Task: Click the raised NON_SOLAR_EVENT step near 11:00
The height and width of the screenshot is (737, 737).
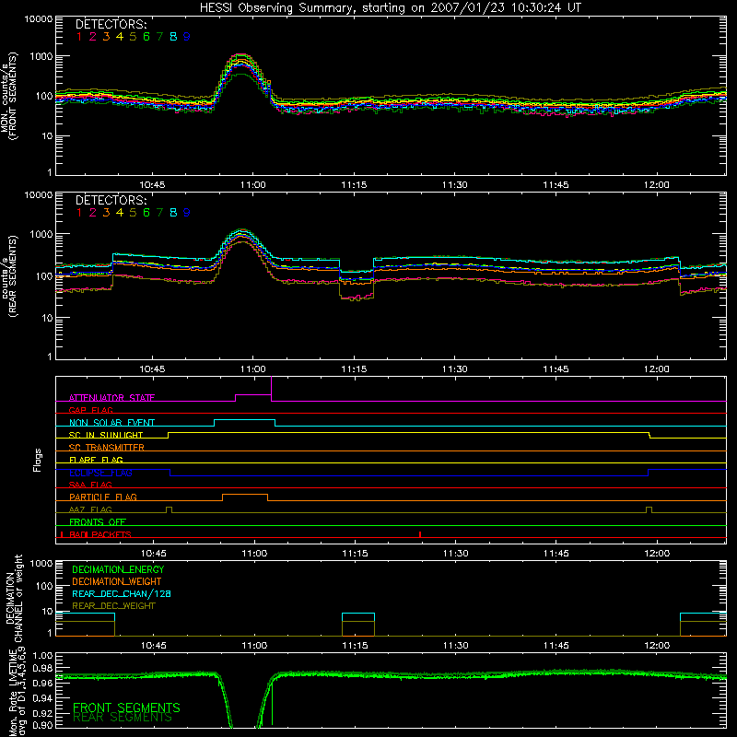Action: click(244, 420)
